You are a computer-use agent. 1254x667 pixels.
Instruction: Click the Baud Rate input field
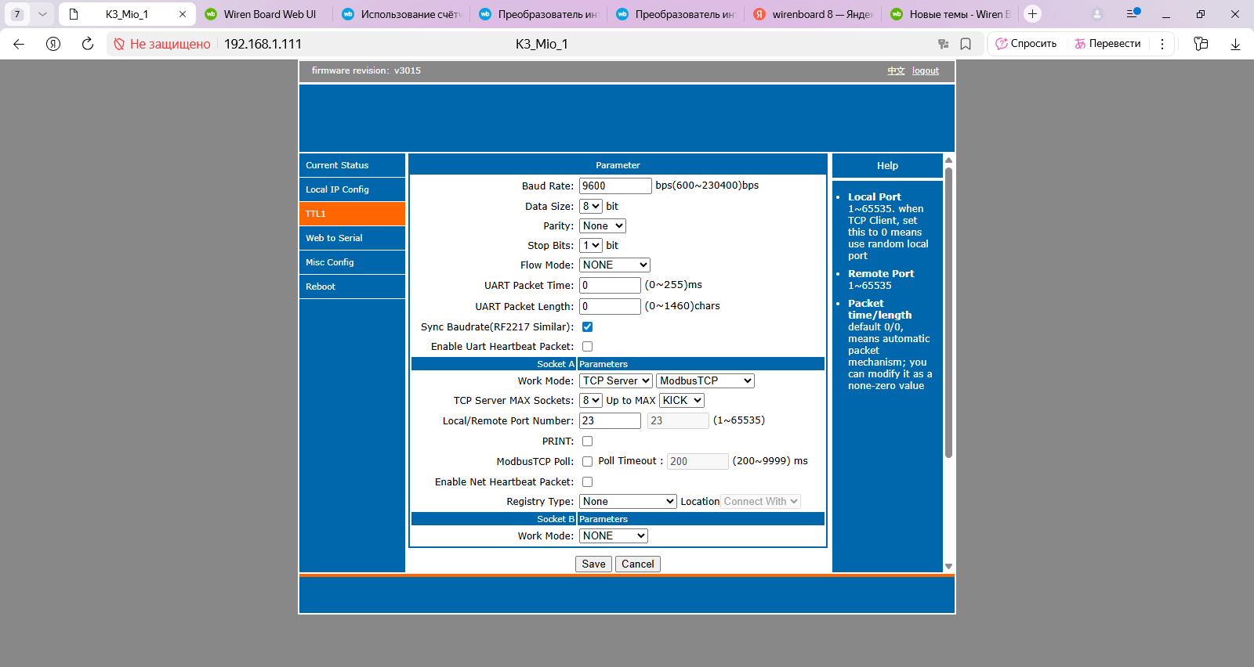click(614, 186)
